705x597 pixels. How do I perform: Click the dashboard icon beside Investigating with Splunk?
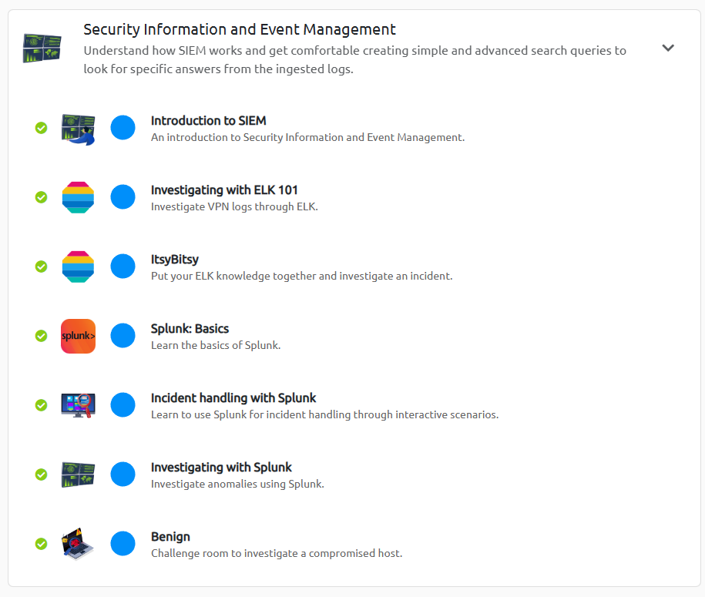tap(79, 475)
